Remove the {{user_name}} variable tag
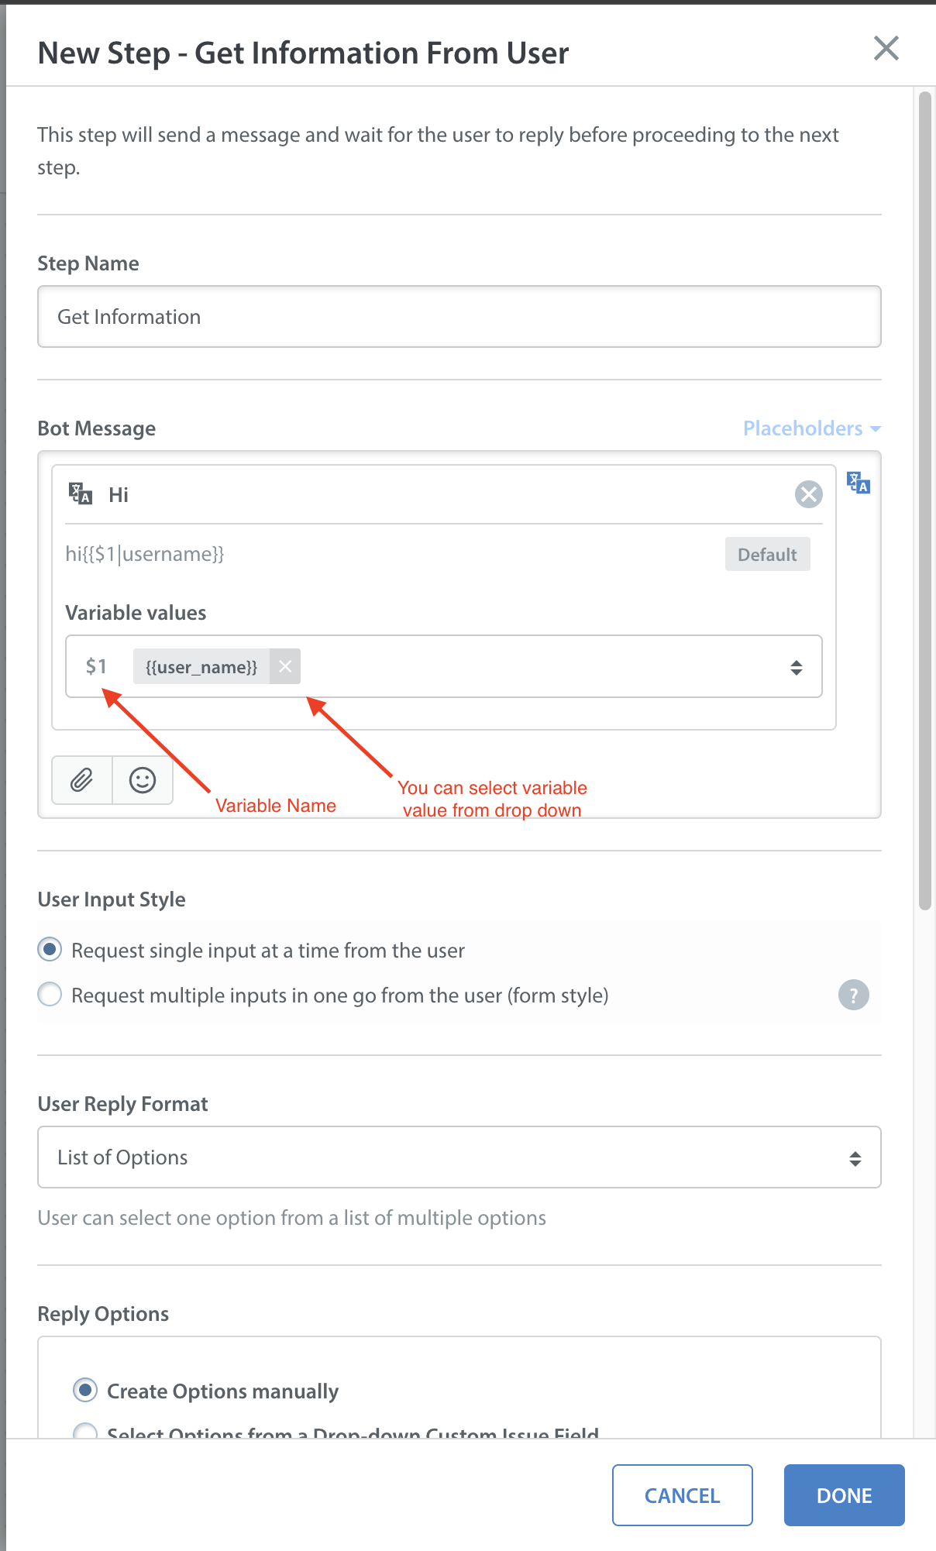The width and height of the screenshot is (936, 1551). pyautogui.click(x=285, y=666)
